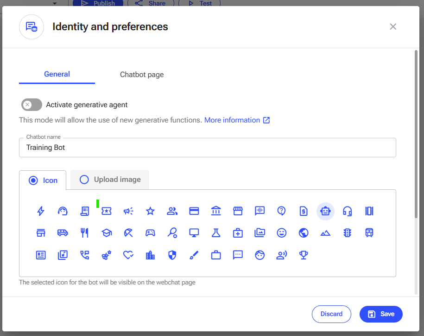Select the store counter icon

tap(41, 233)
